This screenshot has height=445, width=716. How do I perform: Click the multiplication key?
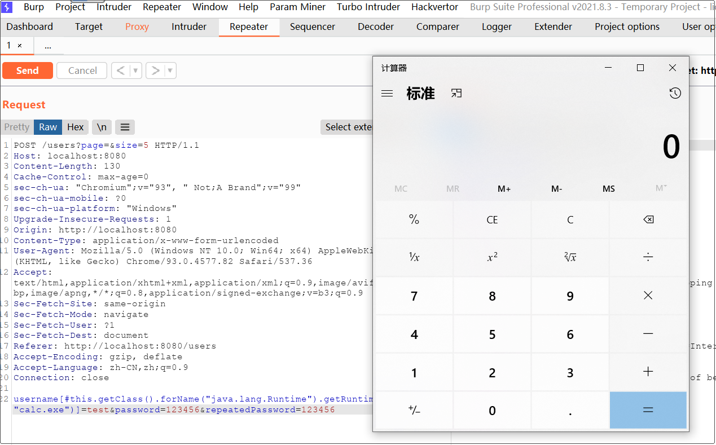tap(648, 296)
